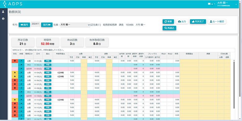Open the dropdown next to mail icon
This screenshot has height=121, width=242.
point(214,4)
